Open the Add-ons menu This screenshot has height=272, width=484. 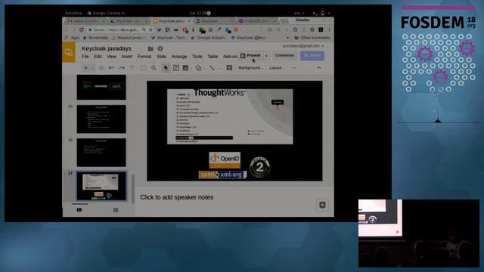230,57
